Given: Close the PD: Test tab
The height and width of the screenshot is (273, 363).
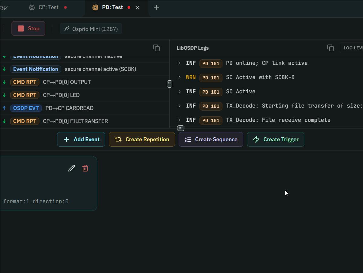Looking at the screenshot, I should click(x=138, y=7).
